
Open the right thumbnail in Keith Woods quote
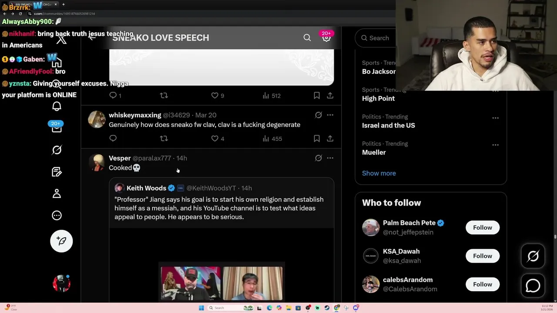(x=253, y=283)
